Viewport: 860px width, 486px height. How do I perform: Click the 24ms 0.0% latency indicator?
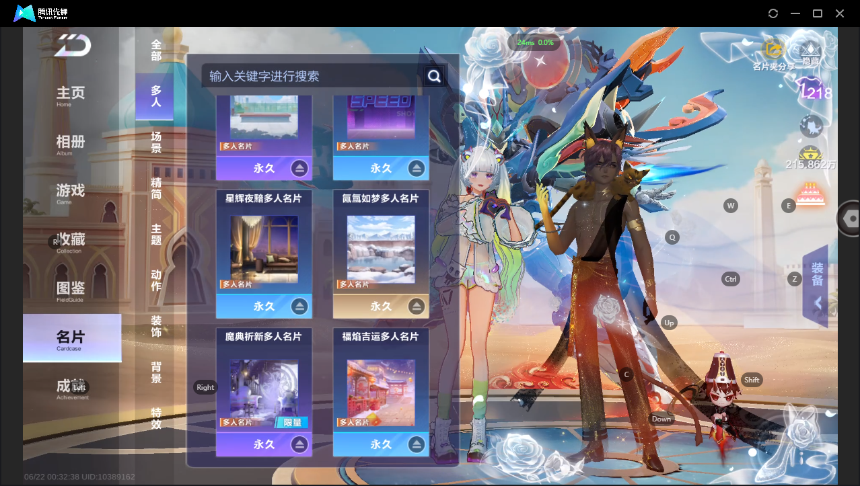(535, 42)
